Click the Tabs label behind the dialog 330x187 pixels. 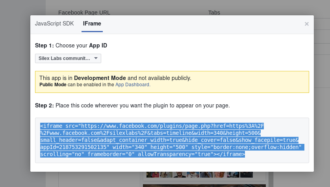pyautogui.click(x=214, y=13)
